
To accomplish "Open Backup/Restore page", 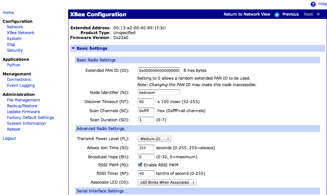I will (x=22, y=106).
